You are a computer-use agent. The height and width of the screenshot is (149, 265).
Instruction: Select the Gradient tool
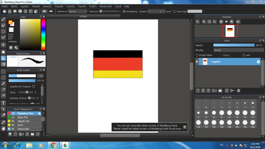coord(3,64)
